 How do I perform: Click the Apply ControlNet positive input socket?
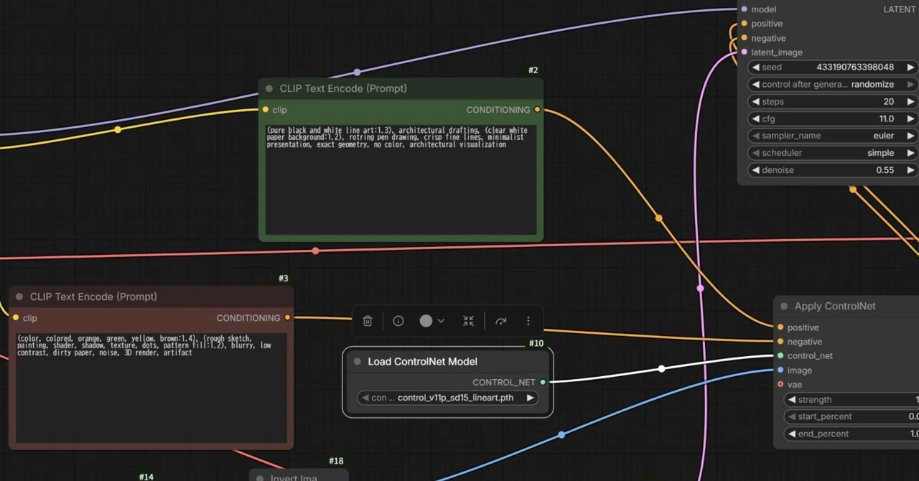(x=780, y=327)
